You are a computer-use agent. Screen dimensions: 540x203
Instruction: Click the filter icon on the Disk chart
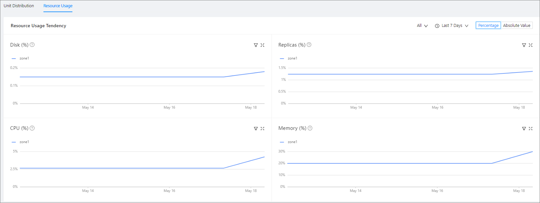point(256,45)
